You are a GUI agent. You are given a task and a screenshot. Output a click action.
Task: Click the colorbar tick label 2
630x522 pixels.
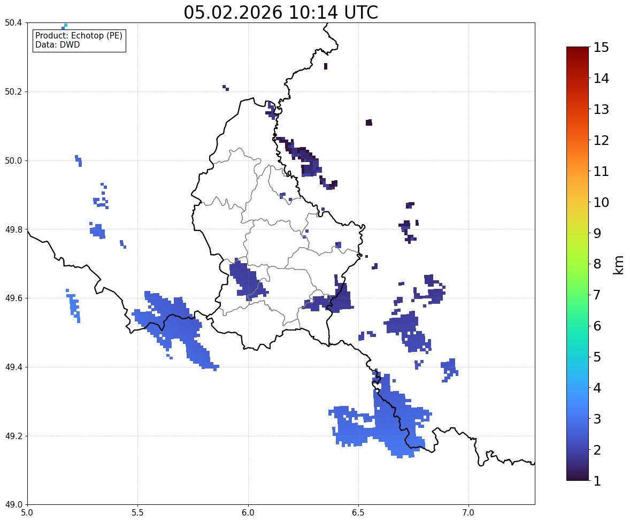tap(597, 450)
